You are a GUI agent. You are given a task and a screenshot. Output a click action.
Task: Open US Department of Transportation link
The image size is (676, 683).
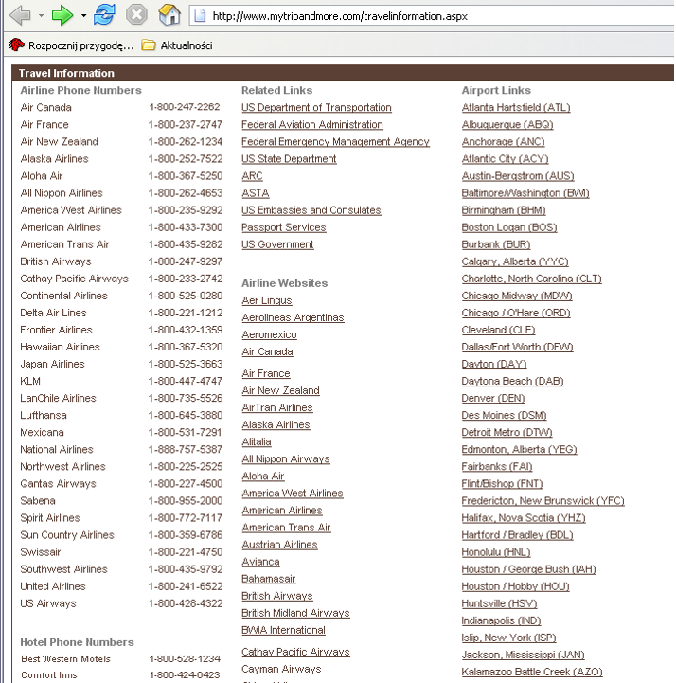click(316, 108)
